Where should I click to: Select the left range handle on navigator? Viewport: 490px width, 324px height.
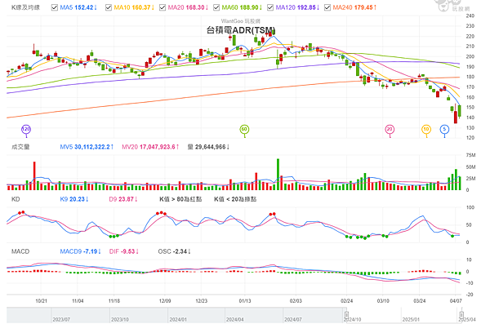pyautogui.click(x=346, y=315)
